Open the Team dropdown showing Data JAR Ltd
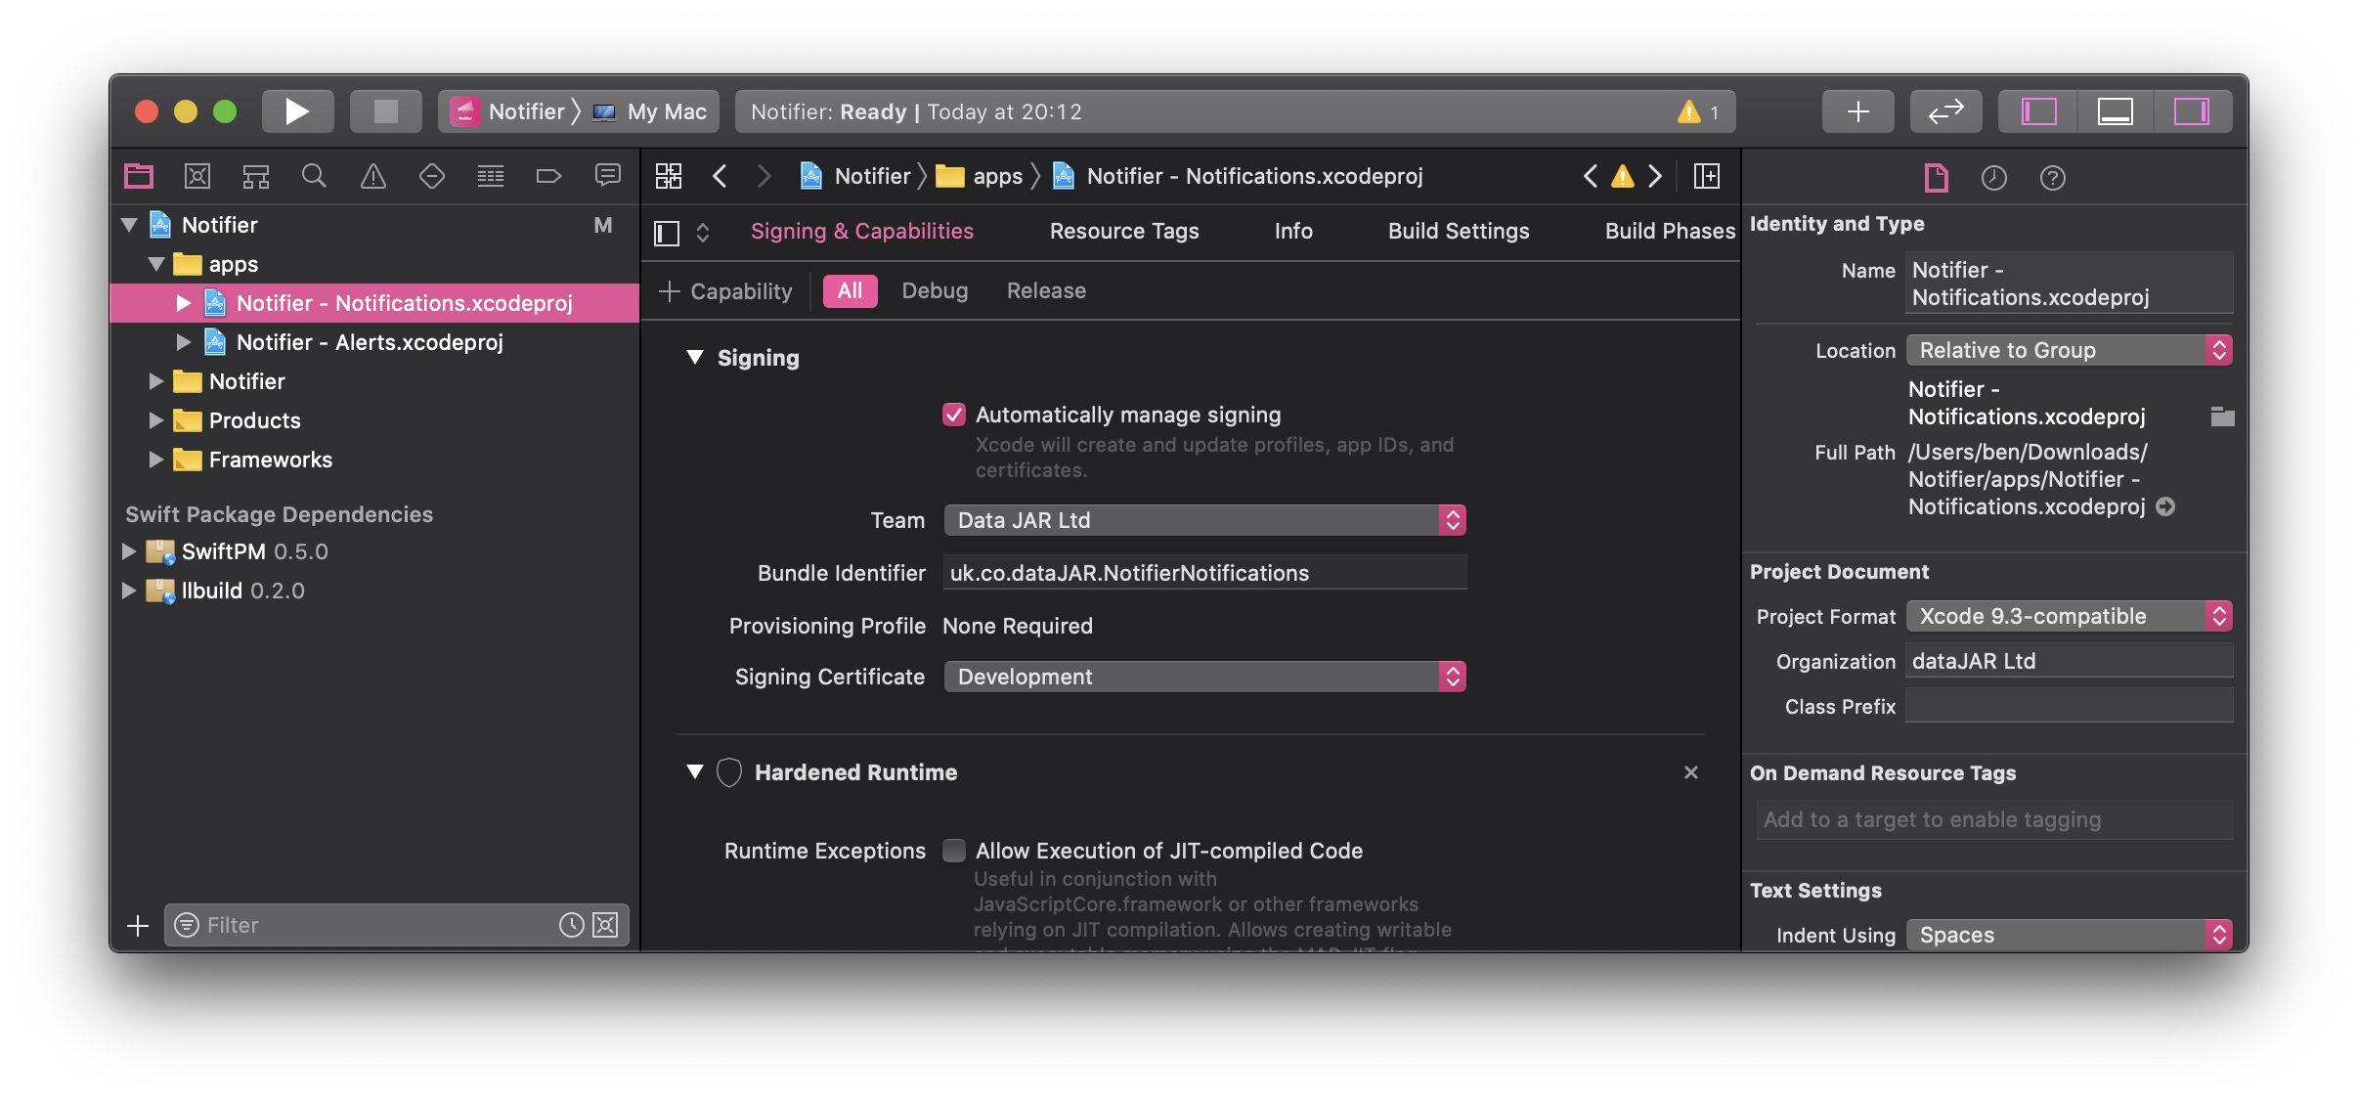Image resolution: width=2358 pixels, height=1097 pixels. pos(1204,520)
